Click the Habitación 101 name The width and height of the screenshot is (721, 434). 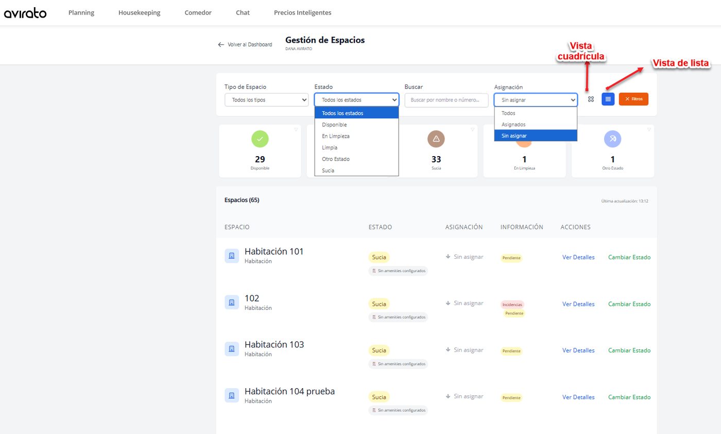coord(274,252)
